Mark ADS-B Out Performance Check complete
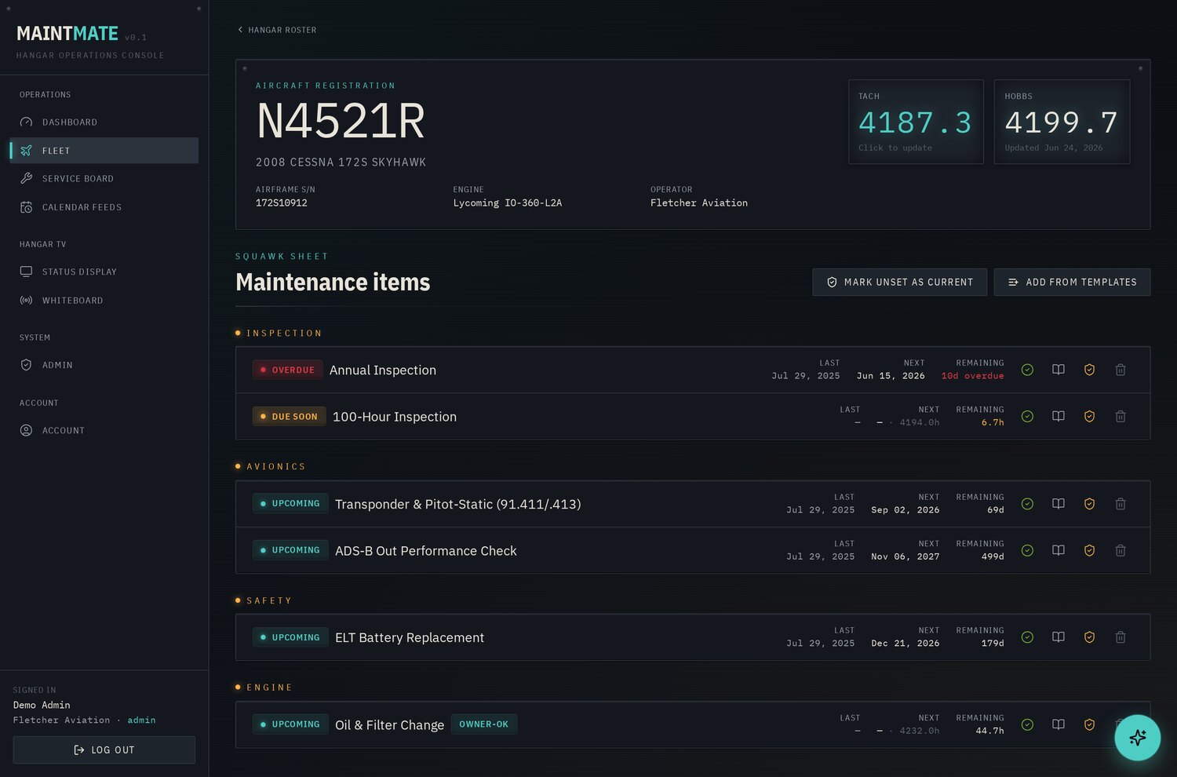The image size is (1177, 777). 1027,551
